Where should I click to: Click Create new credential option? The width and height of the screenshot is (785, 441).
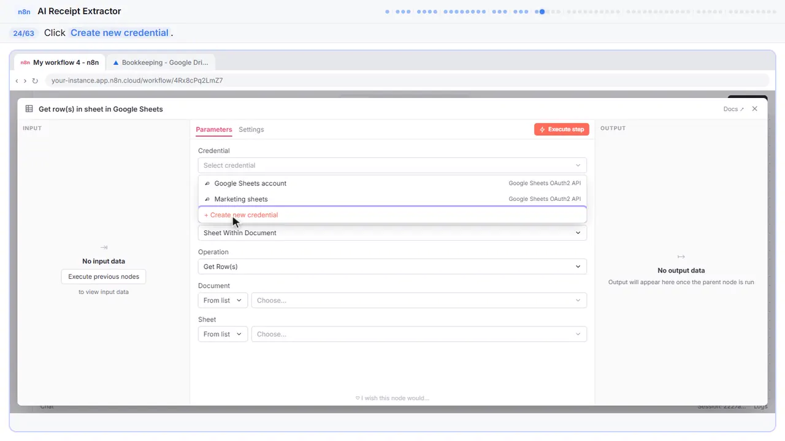392,215
